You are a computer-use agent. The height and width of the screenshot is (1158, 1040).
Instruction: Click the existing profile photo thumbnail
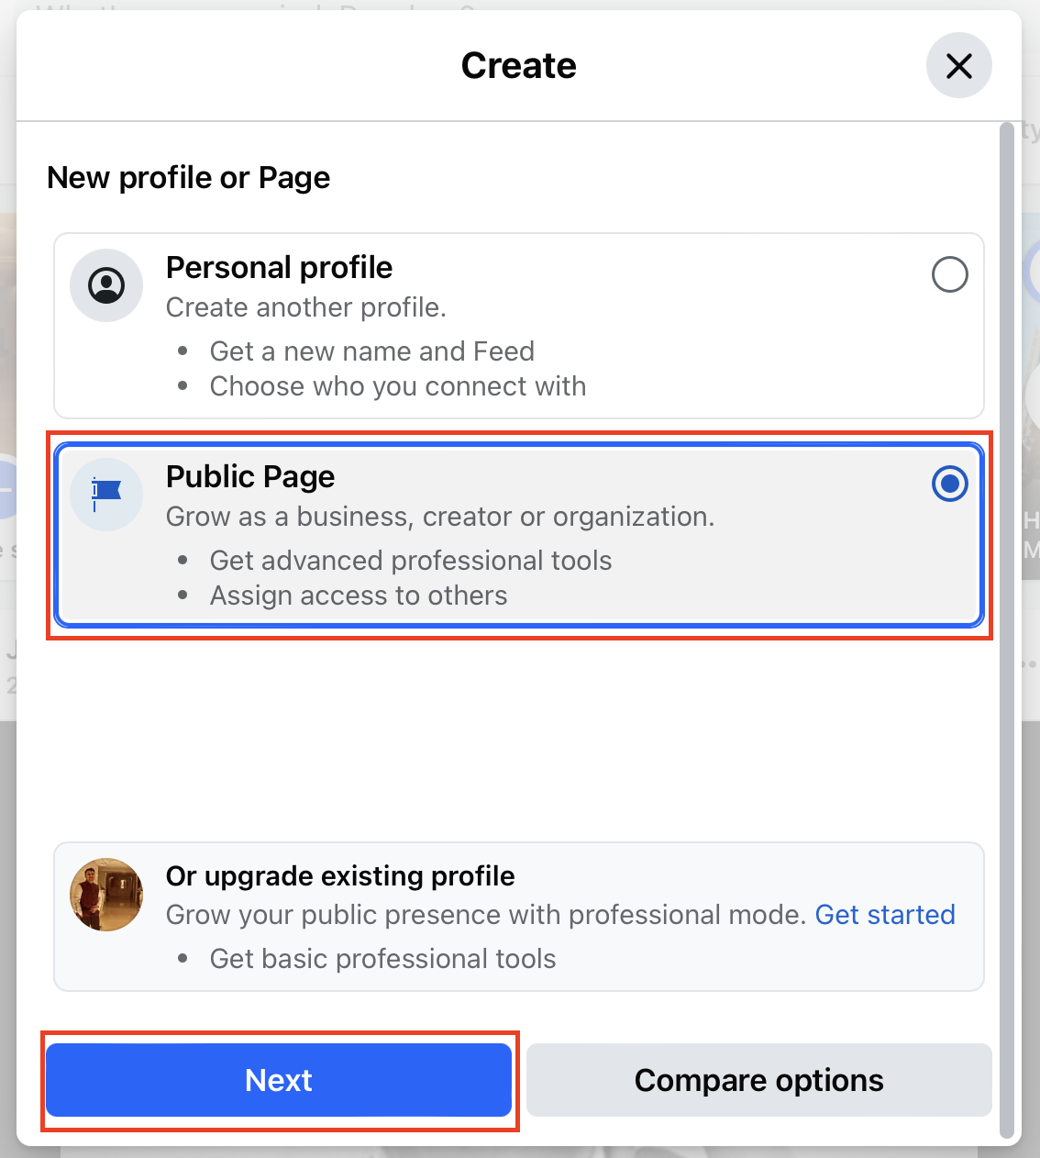tap(106, 895)
